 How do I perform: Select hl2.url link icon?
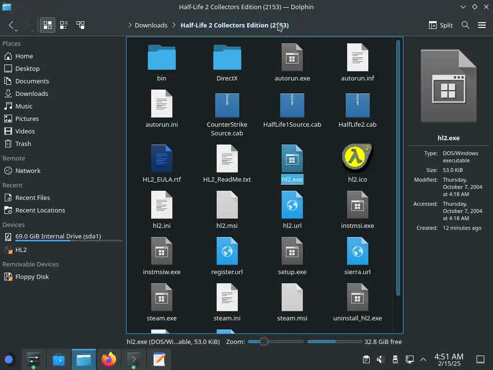(x=292, y=205)
